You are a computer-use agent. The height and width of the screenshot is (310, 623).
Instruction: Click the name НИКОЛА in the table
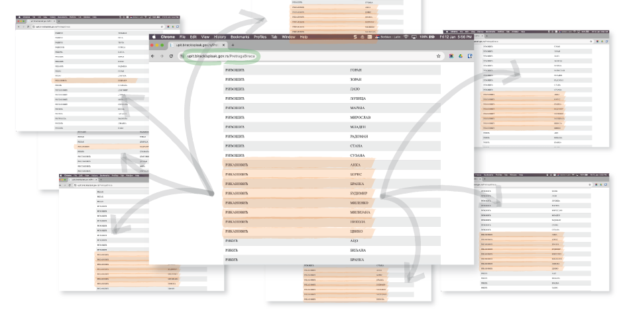click(357, 222)
